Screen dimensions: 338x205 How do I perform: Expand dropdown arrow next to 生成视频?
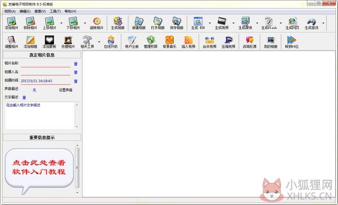pyautogui.click(x=233, y=23)
